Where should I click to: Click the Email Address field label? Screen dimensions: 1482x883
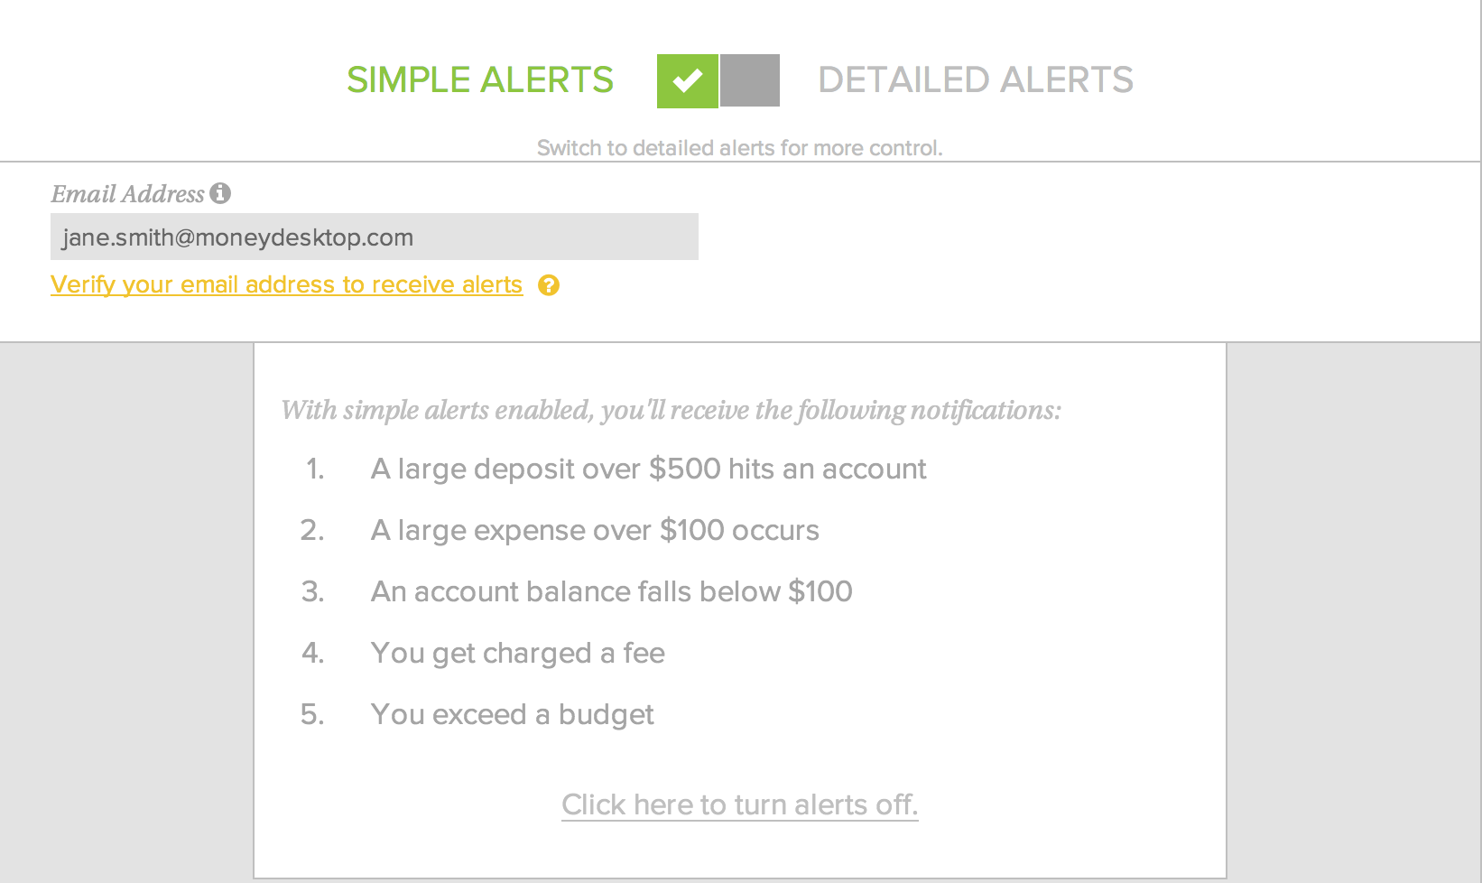(x=127, y=194)
